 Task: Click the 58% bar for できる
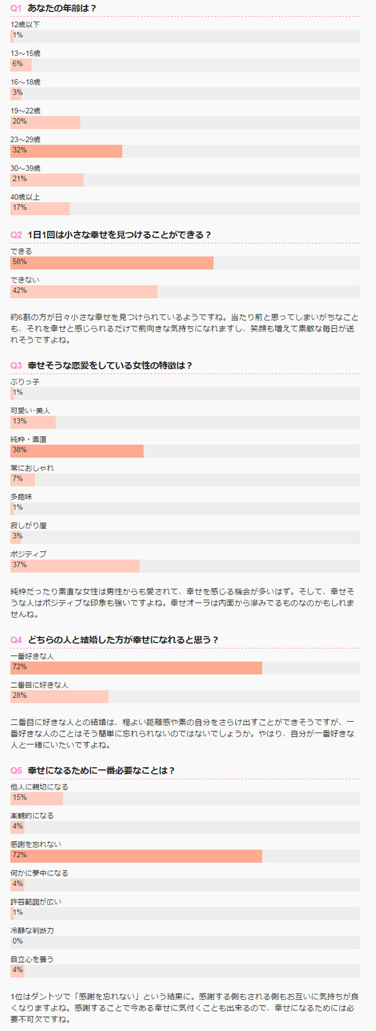click(112, 263)
